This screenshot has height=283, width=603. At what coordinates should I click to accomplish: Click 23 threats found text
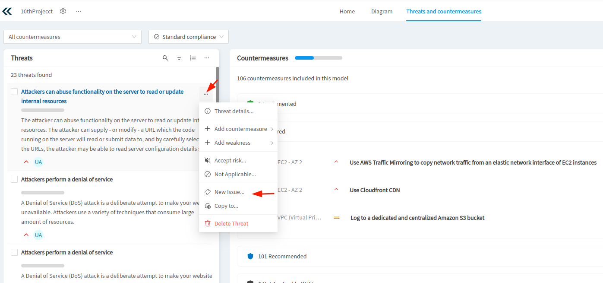pos(31,75)
